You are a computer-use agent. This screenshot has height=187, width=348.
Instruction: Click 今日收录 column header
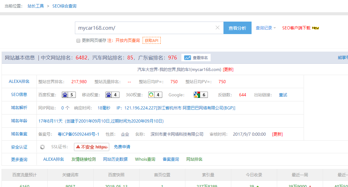(x=254, y=175)
